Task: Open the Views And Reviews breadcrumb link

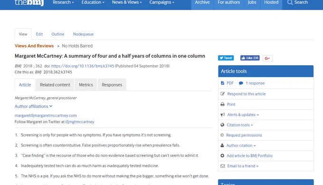Action: (34, 46)
